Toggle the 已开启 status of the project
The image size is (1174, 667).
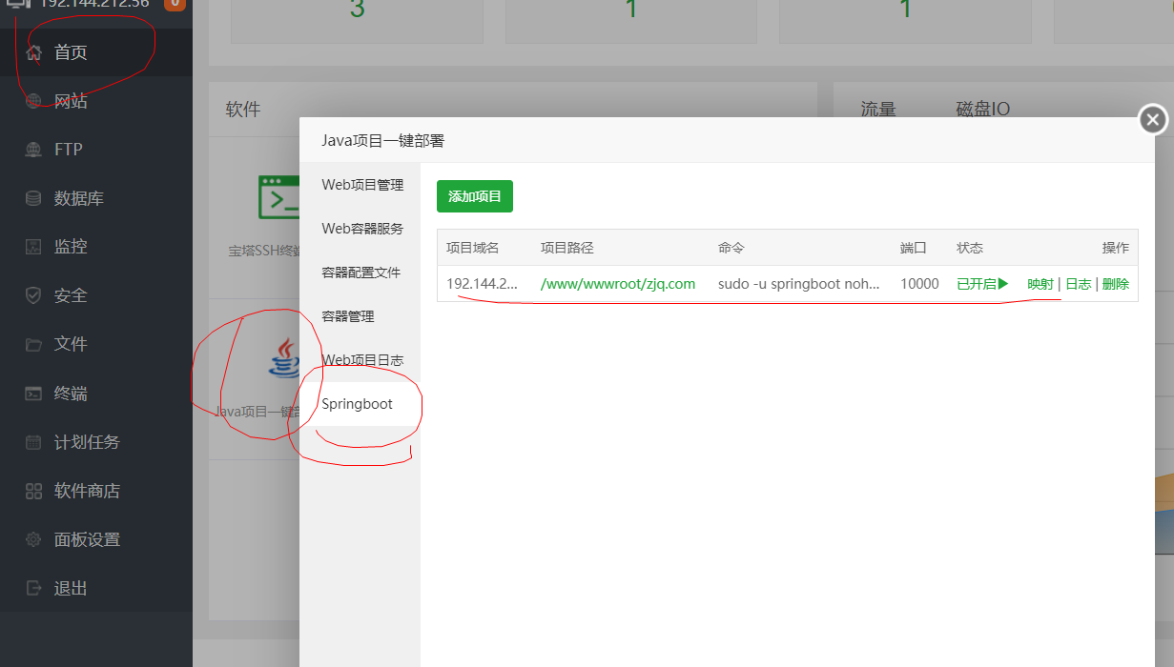982,284
